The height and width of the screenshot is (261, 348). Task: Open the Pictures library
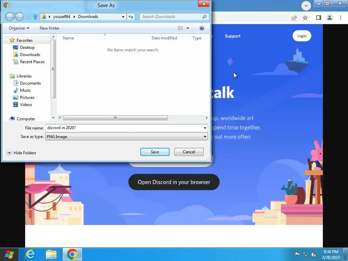pyautogui.click(x=27, y=97)
